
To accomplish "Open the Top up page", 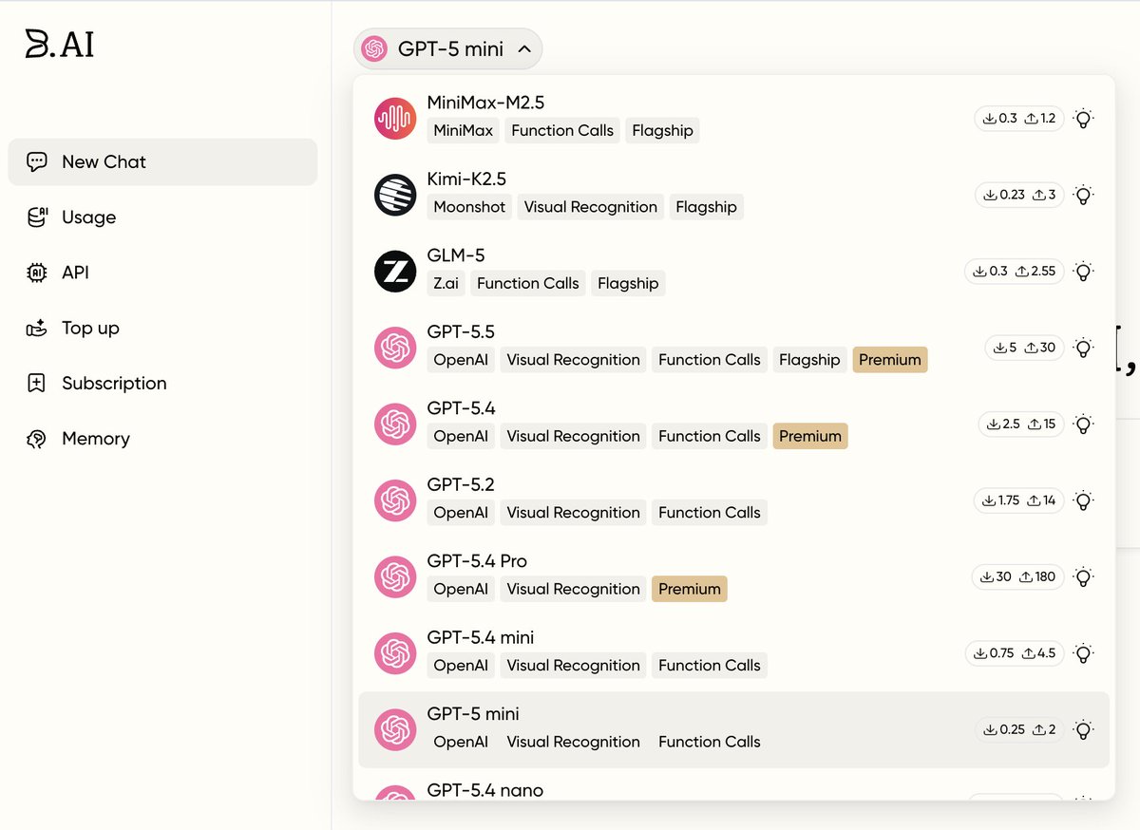I will [x=90, y=328].
